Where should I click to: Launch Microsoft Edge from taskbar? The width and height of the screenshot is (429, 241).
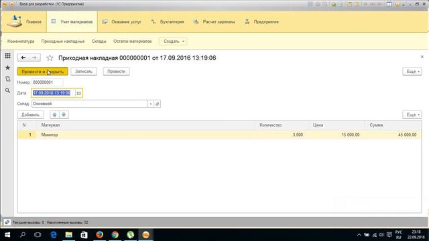click(x=54, y=235)
